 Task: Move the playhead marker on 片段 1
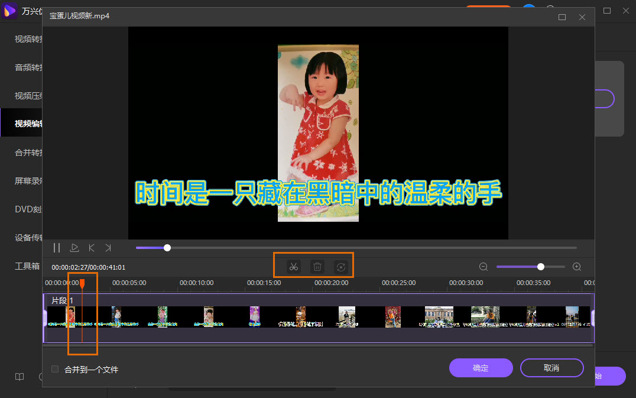[83, 283]
